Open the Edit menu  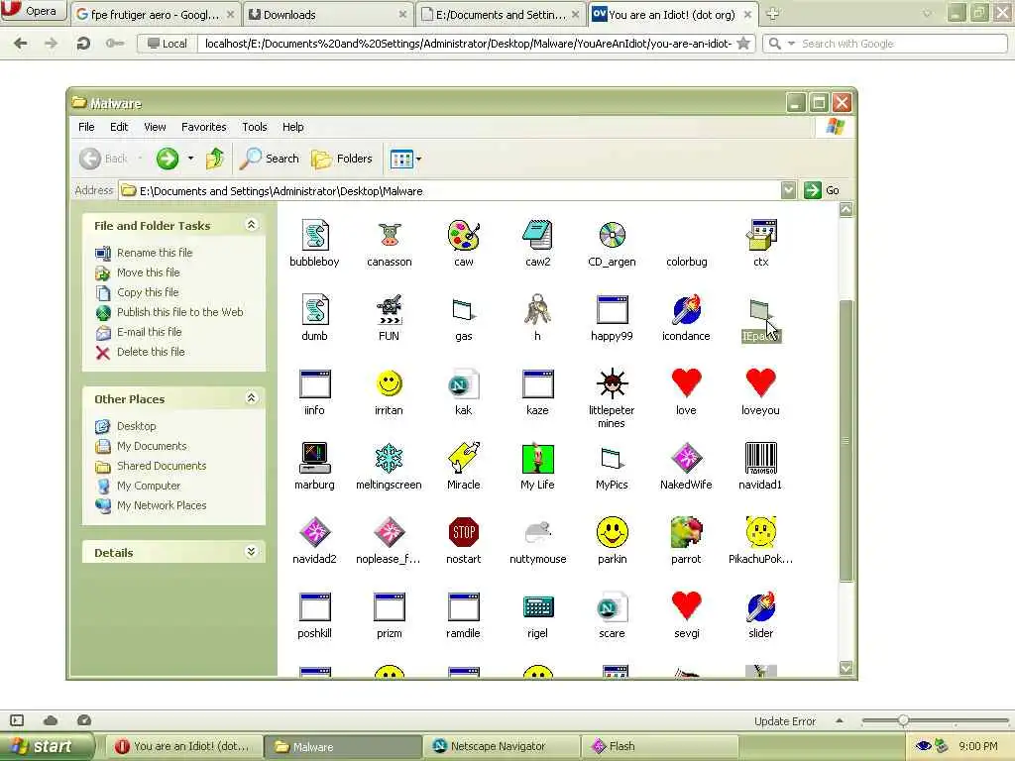click(x=119, y=127)
